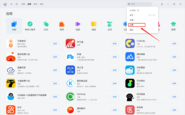
Task: Open the 番茄畅听 app icon
Action: (70, 110)
